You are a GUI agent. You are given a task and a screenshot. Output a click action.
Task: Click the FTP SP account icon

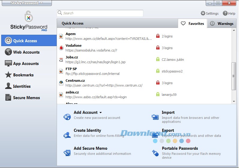[61, 71]
